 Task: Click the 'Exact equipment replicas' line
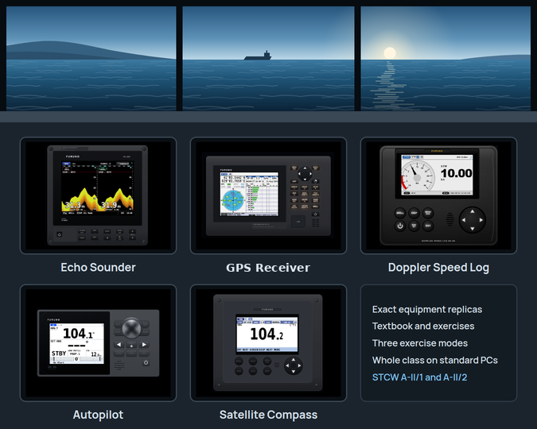pyautogui.click(x=427, y=310)
